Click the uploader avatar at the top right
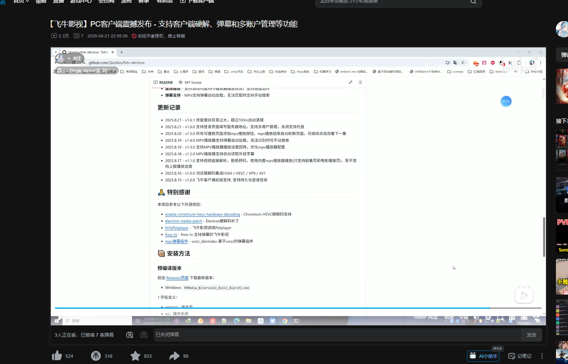 pos(562,29)
